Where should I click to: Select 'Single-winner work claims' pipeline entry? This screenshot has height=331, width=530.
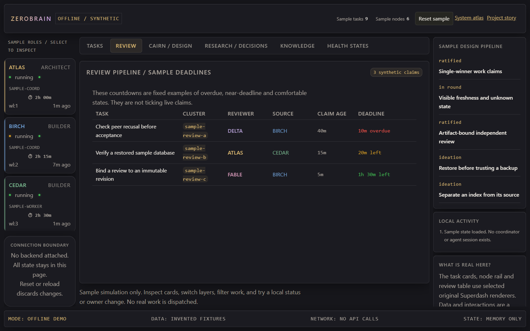tap(470, 71)
